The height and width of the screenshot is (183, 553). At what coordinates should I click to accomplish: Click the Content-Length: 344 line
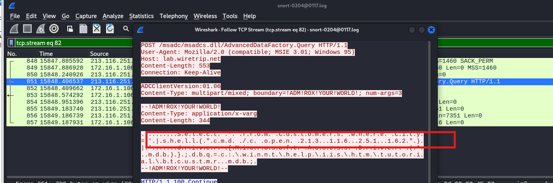[175, 121]
